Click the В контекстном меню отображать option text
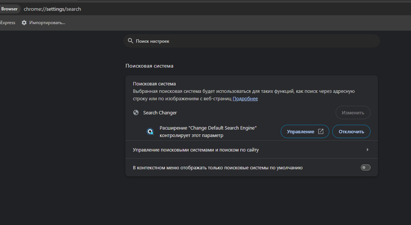 (x=218, y=167)
